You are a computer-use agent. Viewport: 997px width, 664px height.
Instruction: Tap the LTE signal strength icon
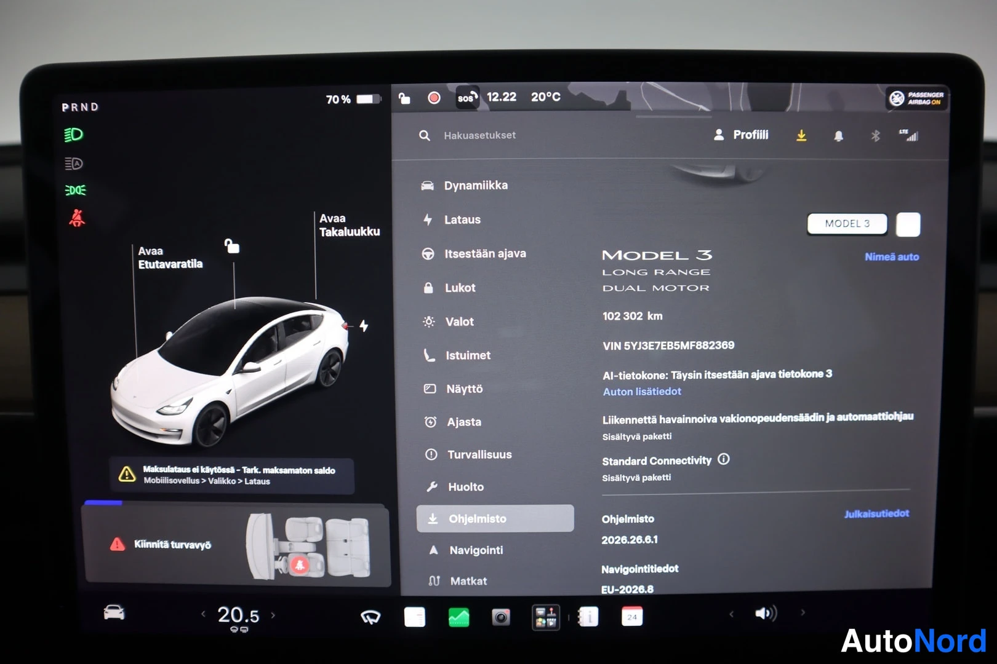[x=908, y=135]
